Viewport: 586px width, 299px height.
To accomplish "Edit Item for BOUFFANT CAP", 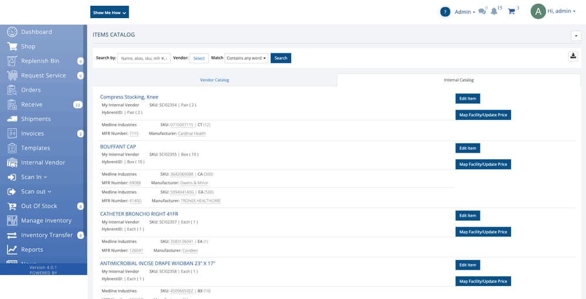I will pyautogui.click(x=468, y=148).
